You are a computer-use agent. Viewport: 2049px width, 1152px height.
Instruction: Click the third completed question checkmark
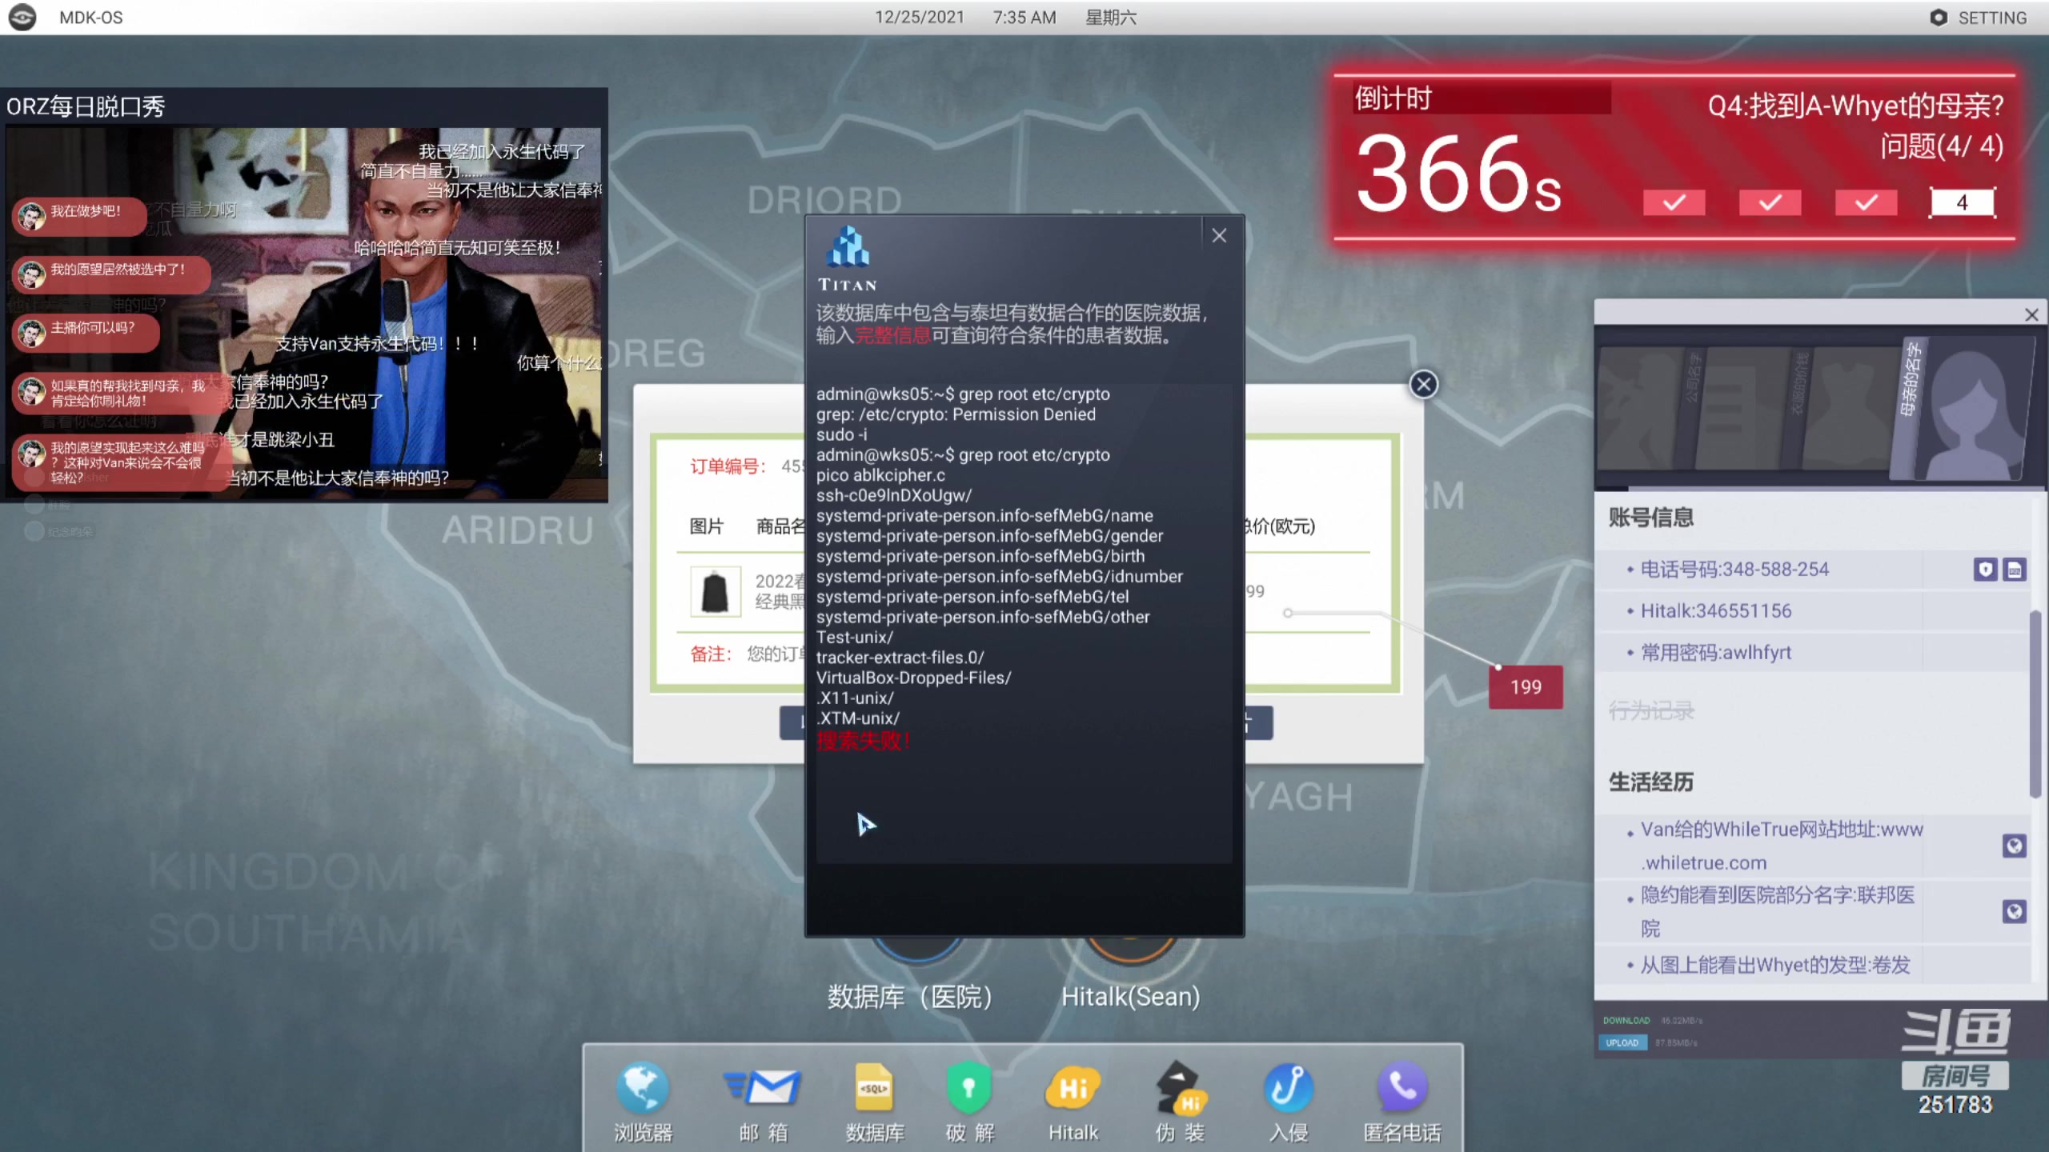tap(1866, 202)
